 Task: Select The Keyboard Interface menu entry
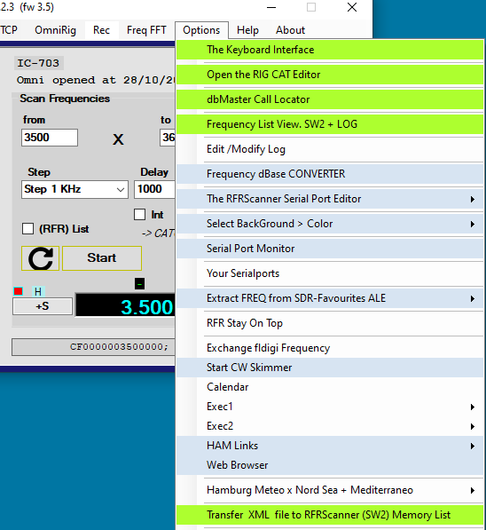330,50
